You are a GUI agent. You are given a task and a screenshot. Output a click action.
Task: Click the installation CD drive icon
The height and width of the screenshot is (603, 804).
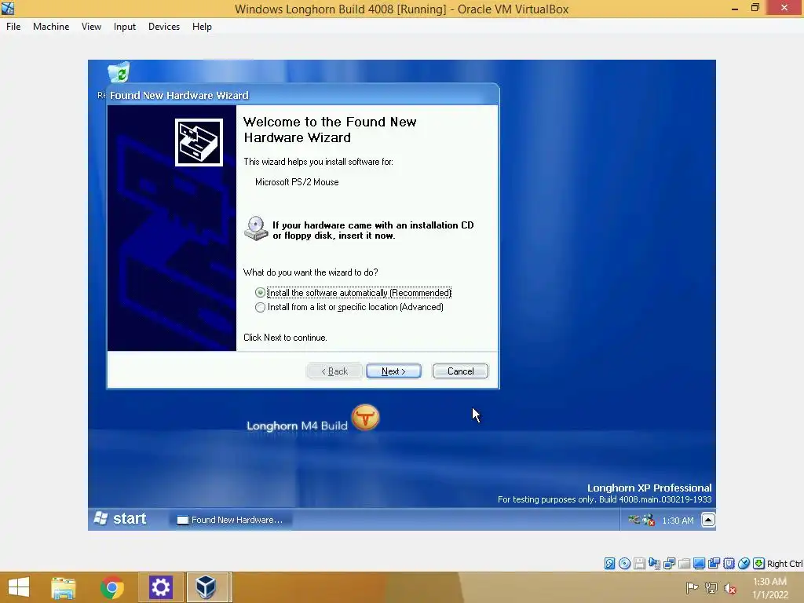(x=255, y=228)
